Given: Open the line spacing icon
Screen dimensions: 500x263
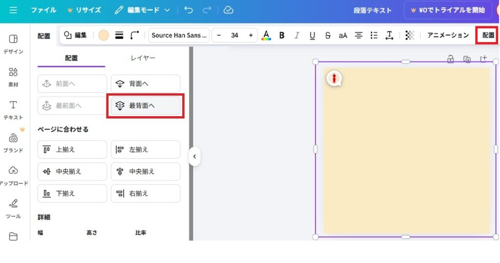Looking at the screenshot, I should point(389,35).
